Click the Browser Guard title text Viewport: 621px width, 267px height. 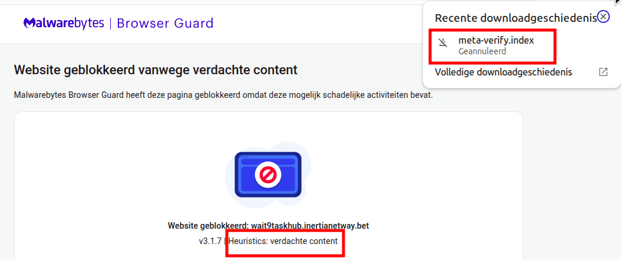(165, 24)
